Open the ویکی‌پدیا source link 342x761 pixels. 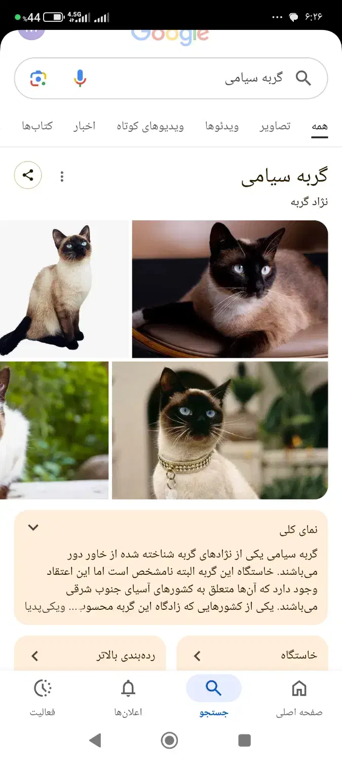pos(300,606)
